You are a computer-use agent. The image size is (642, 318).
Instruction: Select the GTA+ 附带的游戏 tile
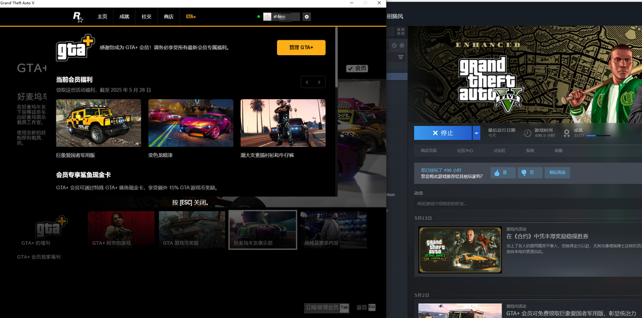[121, 229]
